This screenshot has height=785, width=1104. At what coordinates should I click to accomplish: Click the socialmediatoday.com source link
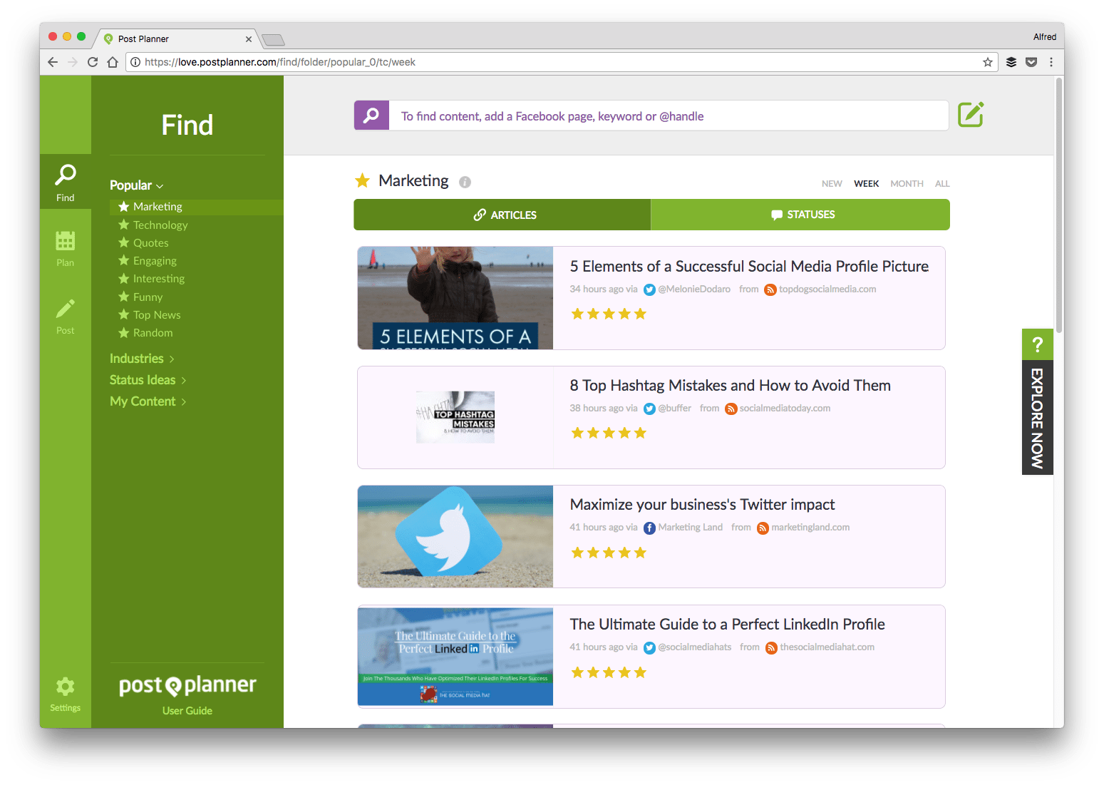coord(785,409)
